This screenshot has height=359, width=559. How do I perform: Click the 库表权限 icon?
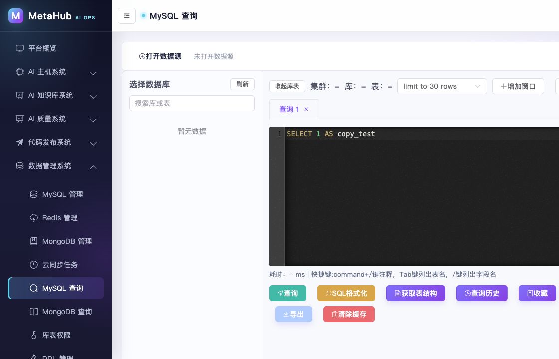[x=34, y=335]
